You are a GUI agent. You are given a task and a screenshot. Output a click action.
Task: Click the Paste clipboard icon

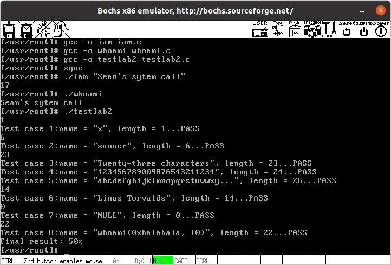295,29
